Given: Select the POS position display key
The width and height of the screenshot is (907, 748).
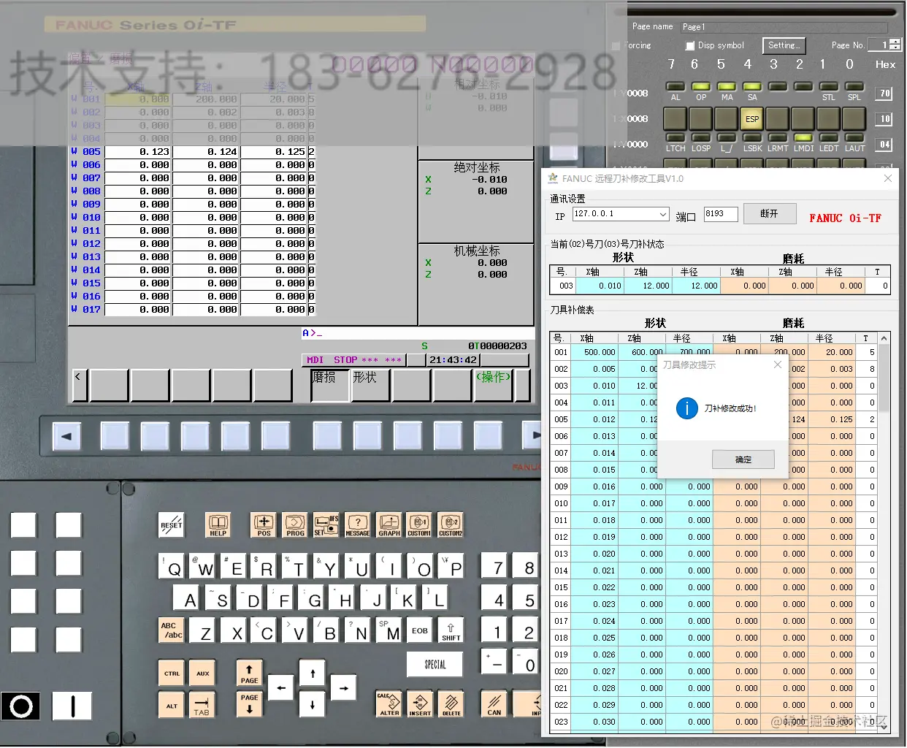Looking at the screenshot, I should pos(264,524).
